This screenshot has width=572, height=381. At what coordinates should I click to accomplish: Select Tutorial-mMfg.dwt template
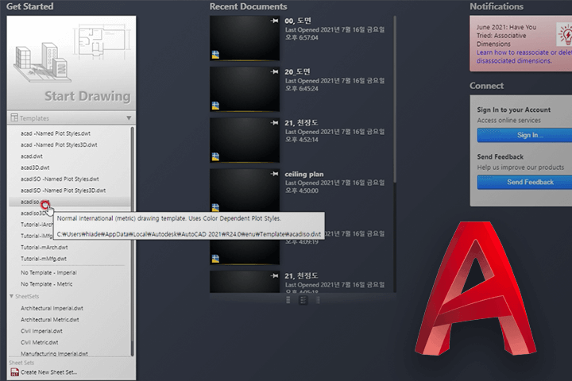click(44, 259)
